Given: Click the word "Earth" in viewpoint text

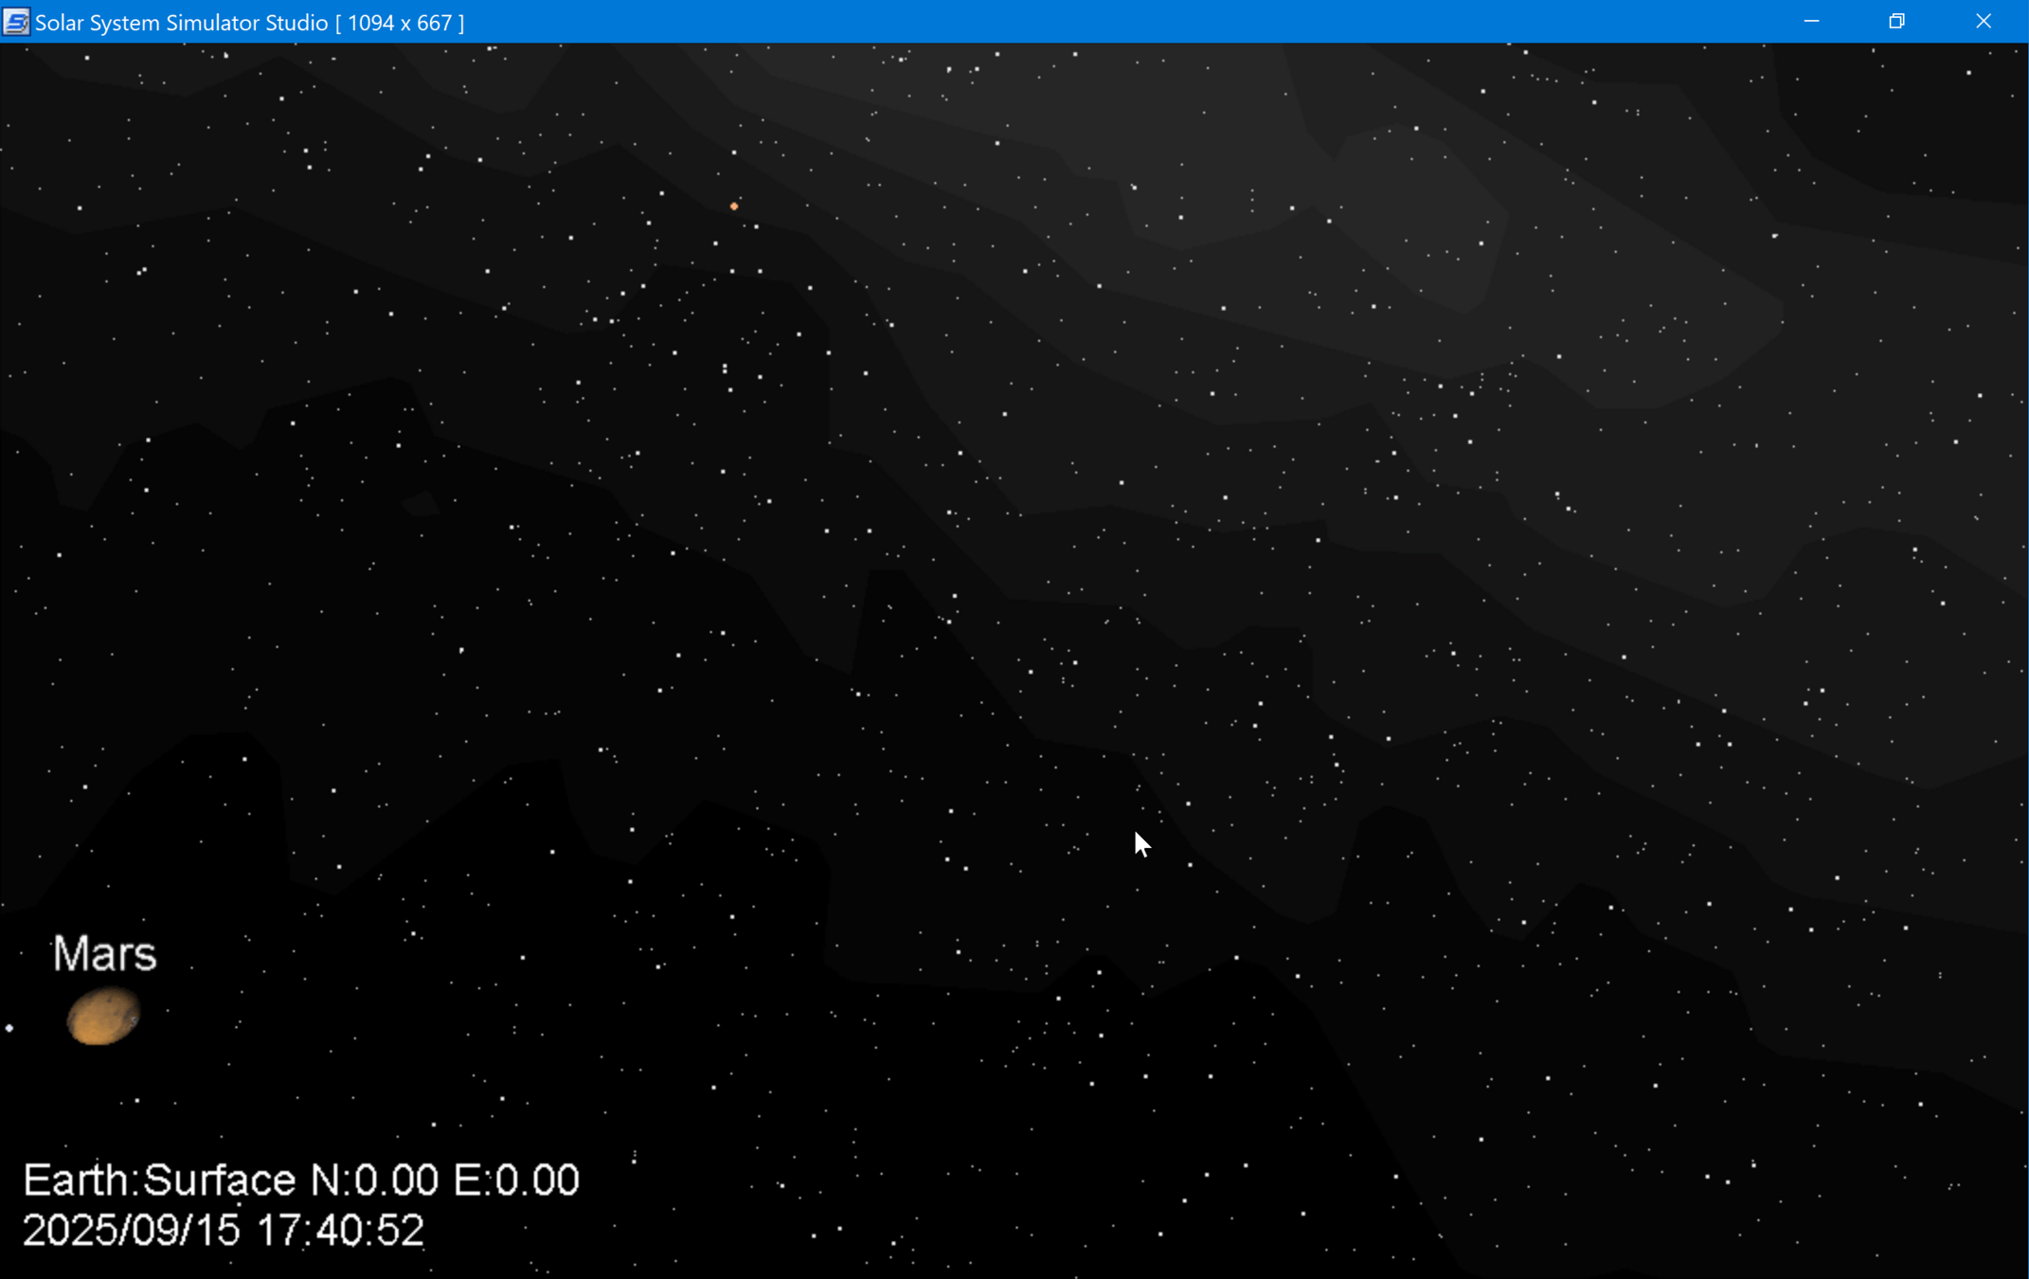Looking at the screenshot, I should coord(76,1180).
